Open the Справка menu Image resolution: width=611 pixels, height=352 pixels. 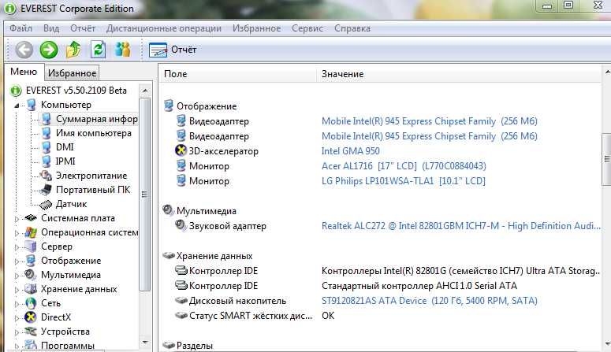[x=352, y=28]
